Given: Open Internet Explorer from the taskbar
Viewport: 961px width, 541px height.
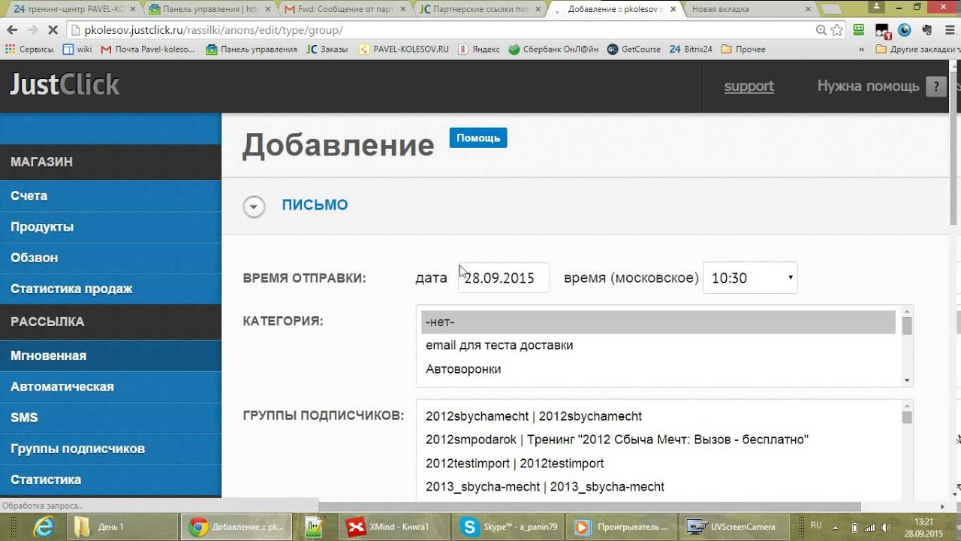Looking at the screenshot, I should pos(44,527).
